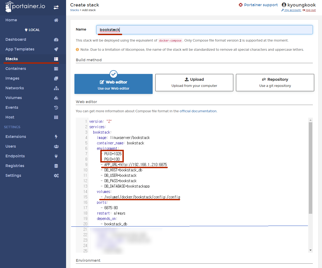
Task: Click the /volume1/docker/bookstack/config volume line
Action: click(x=141, y=197)
